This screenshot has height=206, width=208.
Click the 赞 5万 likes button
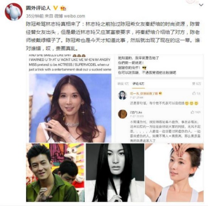(x=197, y=84)
